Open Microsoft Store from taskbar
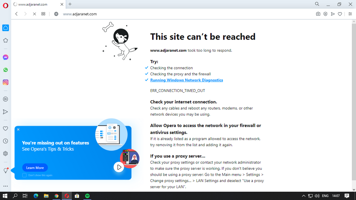 click(x=77, y=196)
